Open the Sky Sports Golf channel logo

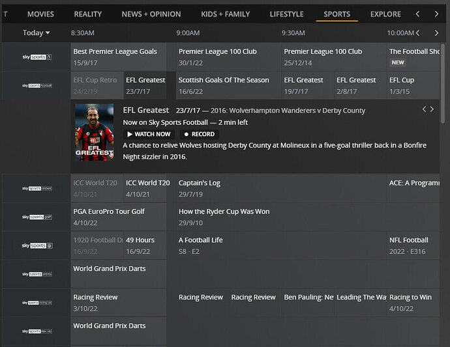pyautogui.click(x=37, y=217)
